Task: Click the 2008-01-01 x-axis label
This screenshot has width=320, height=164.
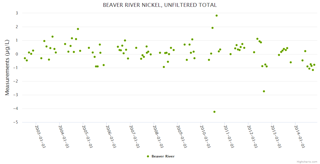Action: pos(158,136)
